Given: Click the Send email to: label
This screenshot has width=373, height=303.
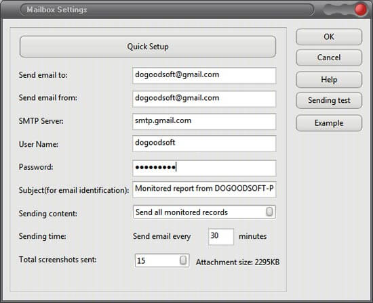Looking at the screenshot, I should pyautogui.click(x=43, y=75).
